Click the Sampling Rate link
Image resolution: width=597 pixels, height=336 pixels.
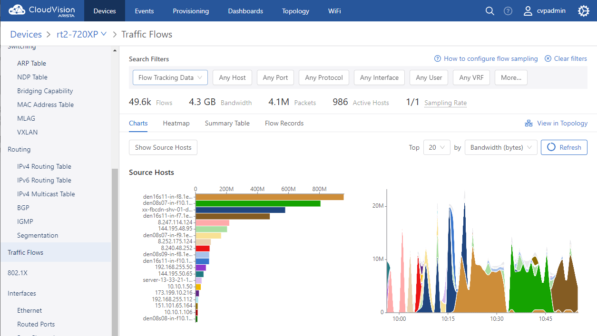[445, 103]
